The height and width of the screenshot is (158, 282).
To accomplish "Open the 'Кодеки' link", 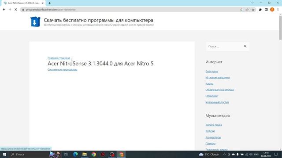I will tap(210, 131).
